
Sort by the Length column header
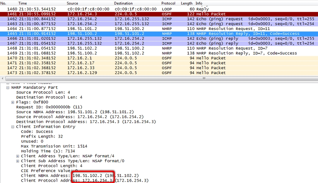[187, 3]
